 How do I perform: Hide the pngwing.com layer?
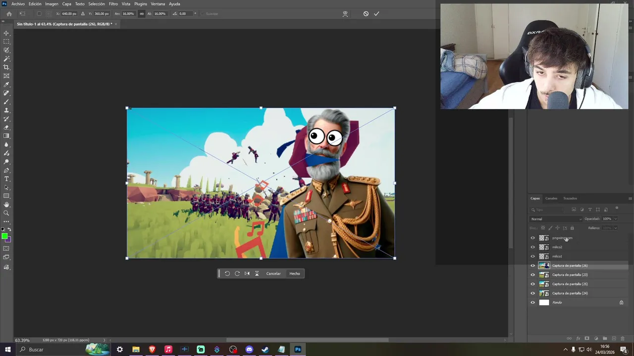[x=533, y=238]
